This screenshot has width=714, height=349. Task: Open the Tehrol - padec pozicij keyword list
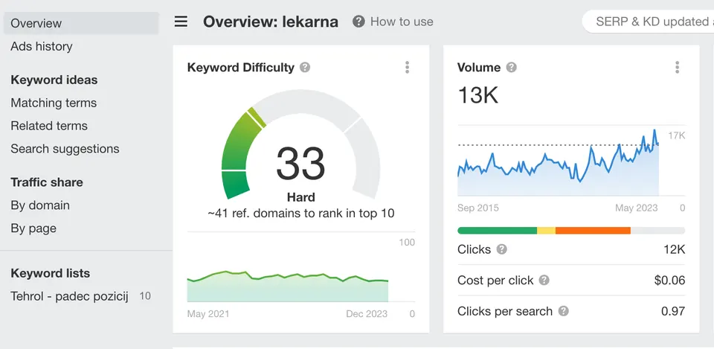(x=70, y=297)
